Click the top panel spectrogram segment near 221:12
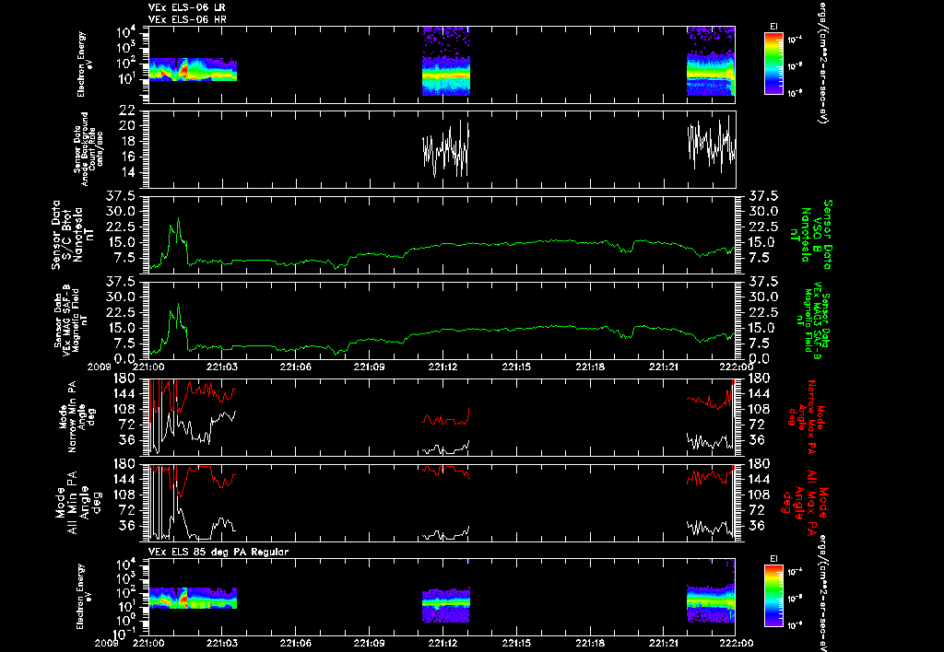The height and width of the screenshot is (652, 944). 446,62
